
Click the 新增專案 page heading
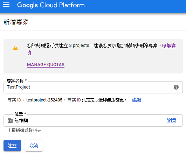click(16, 22)
